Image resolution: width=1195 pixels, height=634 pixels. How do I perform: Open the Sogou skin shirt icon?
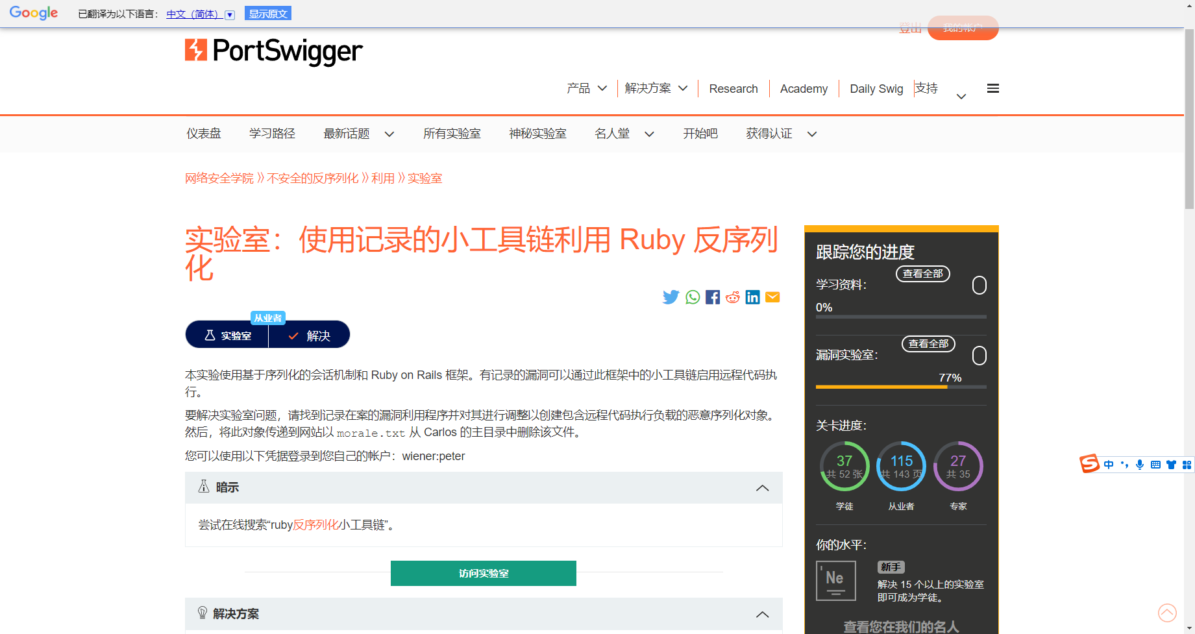point(1171,465)
